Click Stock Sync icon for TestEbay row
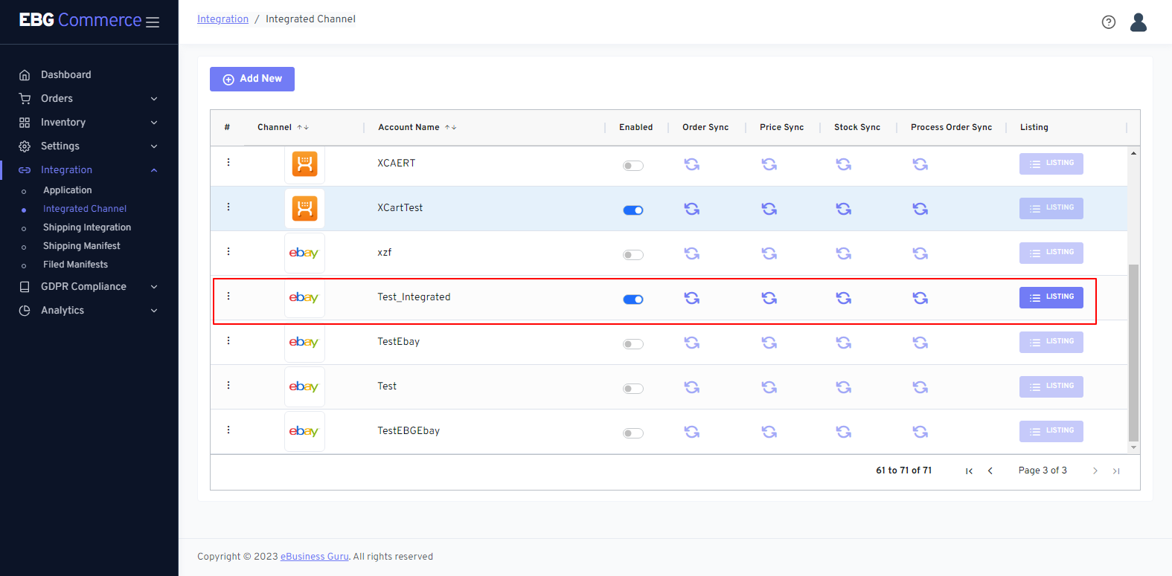This screenshot has height=576, width=1172. click(843, 343)
